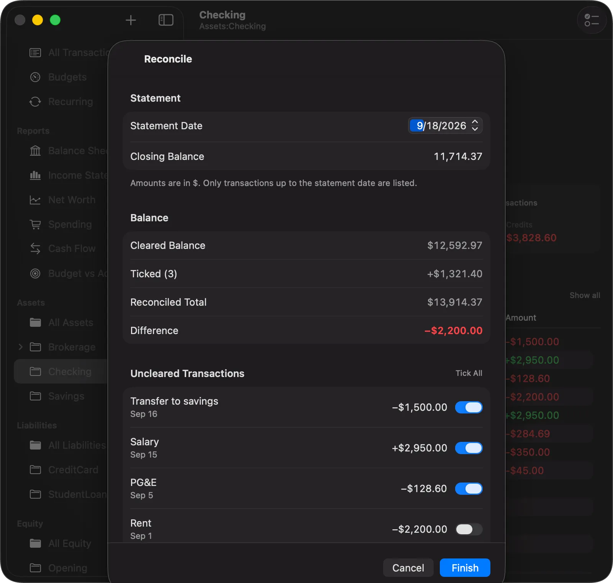Click the CreditCard folder icon
Screen dimensions: 613x583
(x=35, y=469)
